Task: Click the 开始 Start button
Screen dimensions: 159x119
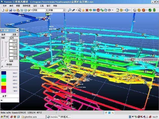Action: 4,117
